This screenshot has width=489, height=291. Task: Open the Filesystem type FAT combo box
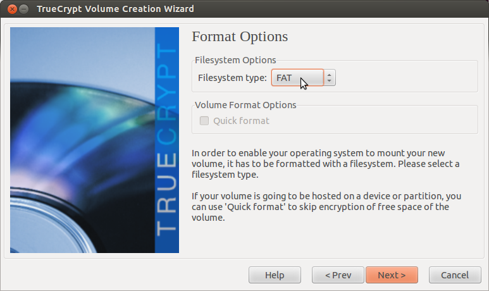[297, 78]
